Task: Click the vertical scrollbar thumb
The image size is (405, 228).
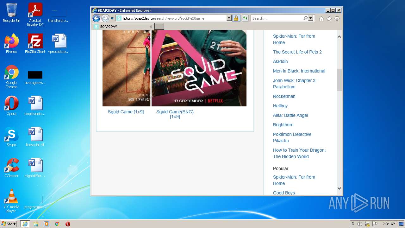Action: pyautogui.click(x=339, y=80)
